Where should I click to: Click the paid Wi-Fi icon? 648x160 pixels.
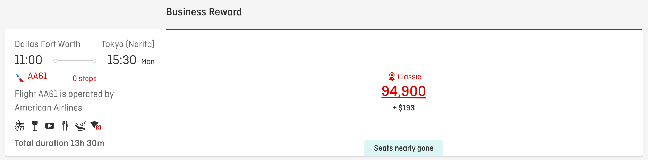pos(96,126)
